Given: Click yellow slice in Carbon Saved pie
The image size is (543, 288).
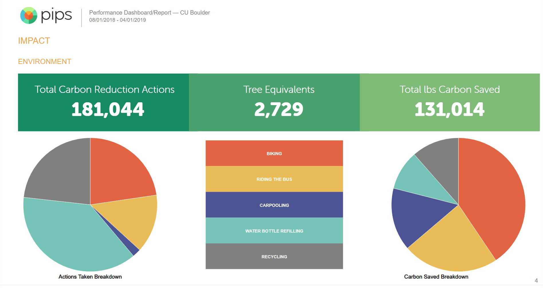Looking at the screenshot, I should (x=453, y=246).
